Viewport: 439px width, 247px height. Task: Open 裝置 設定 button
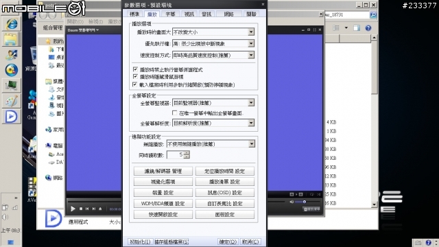[163, 193]
